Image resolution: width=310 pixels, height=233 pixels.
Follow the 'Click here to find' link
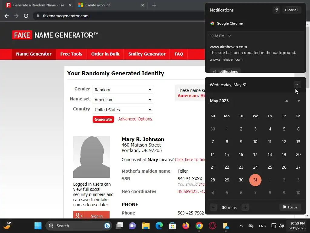(x=190, y=160)
